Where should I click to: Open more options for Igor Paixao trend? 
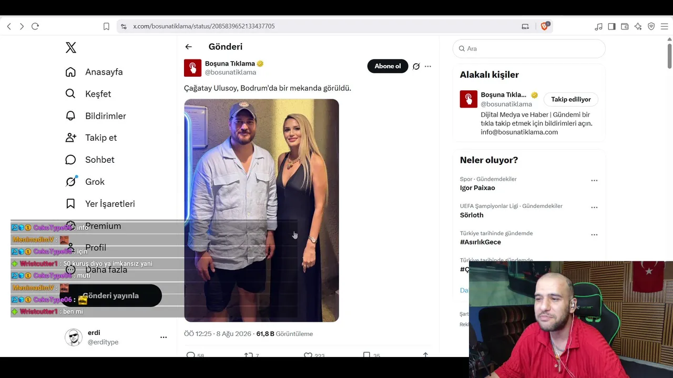pos(594,181)
